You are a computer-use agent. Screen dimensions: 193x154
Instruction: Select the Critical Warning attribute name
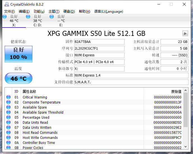pos(35,97)
